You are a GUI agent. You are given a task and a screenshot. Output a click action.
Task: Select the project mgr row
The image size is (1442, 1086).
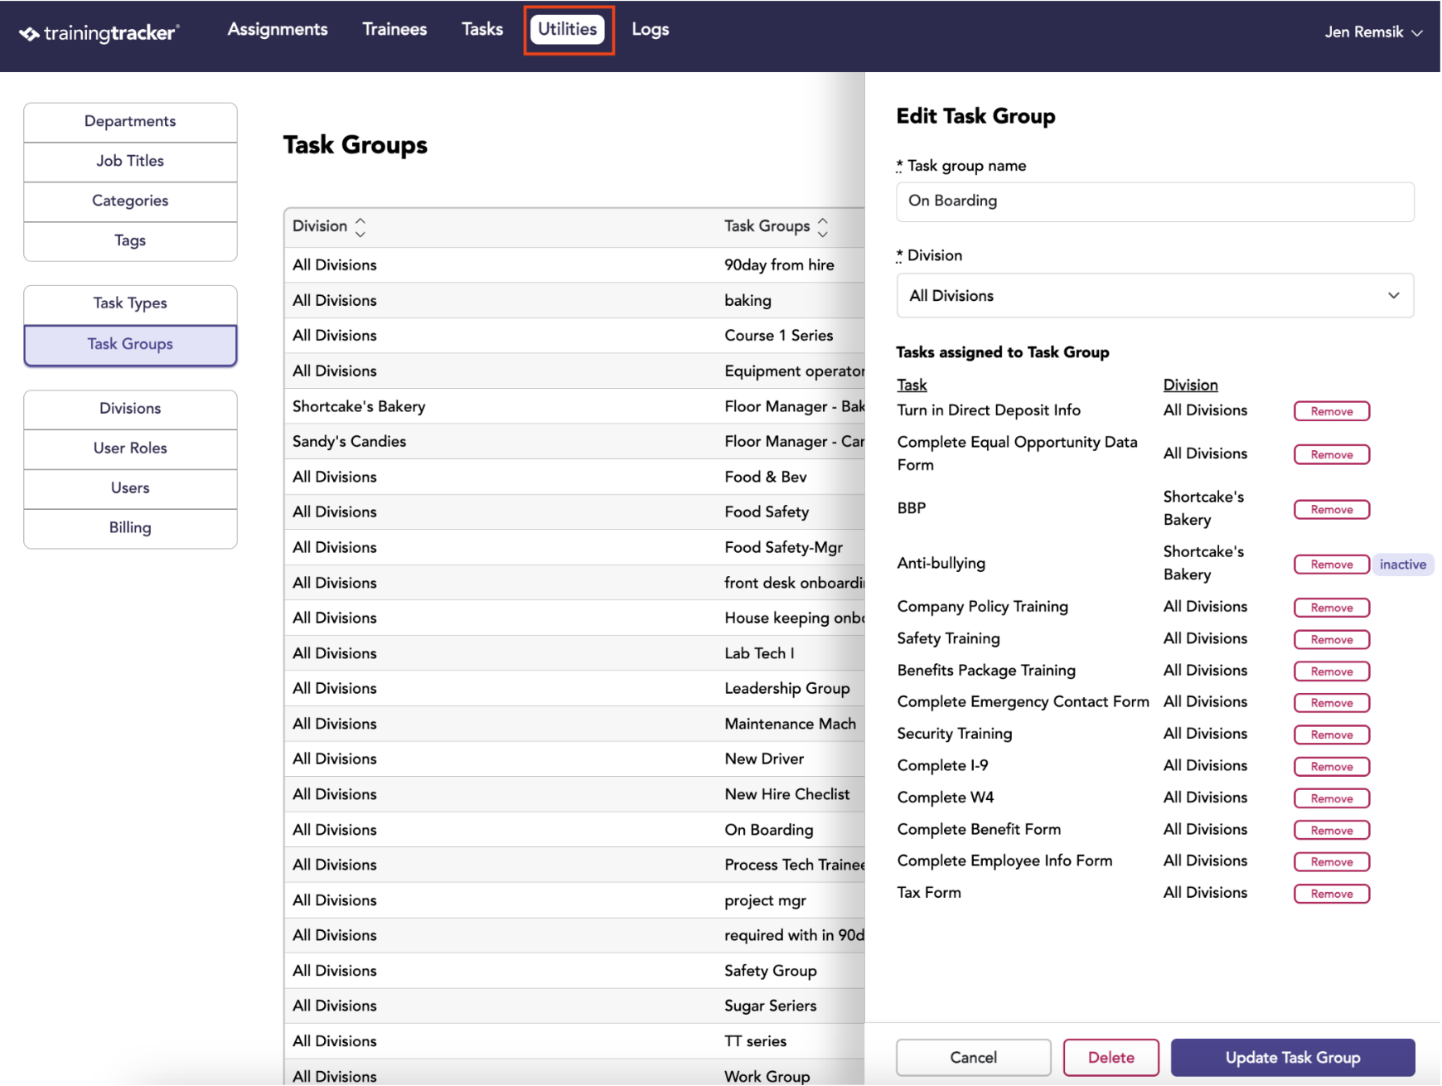pyautogui.click(x=574, y=900)
